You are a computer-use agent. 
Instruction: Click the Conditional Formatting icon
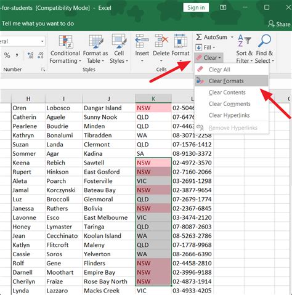pyautogui.click(x=66, y=41)
